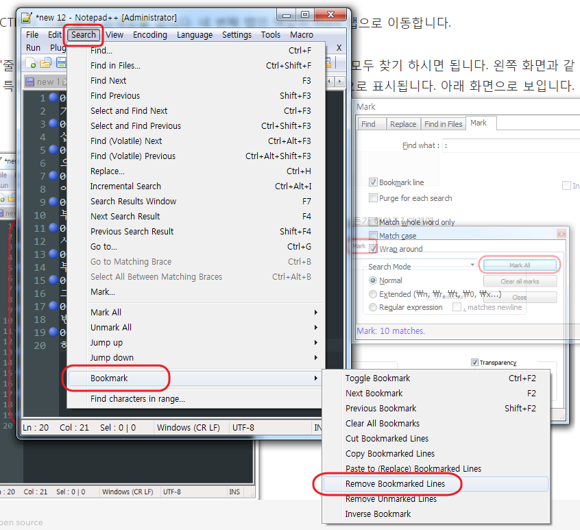The height and width of the screenshot is (530, 580).
Task: Choose Replace... from the Search menu
Action: 195,171
